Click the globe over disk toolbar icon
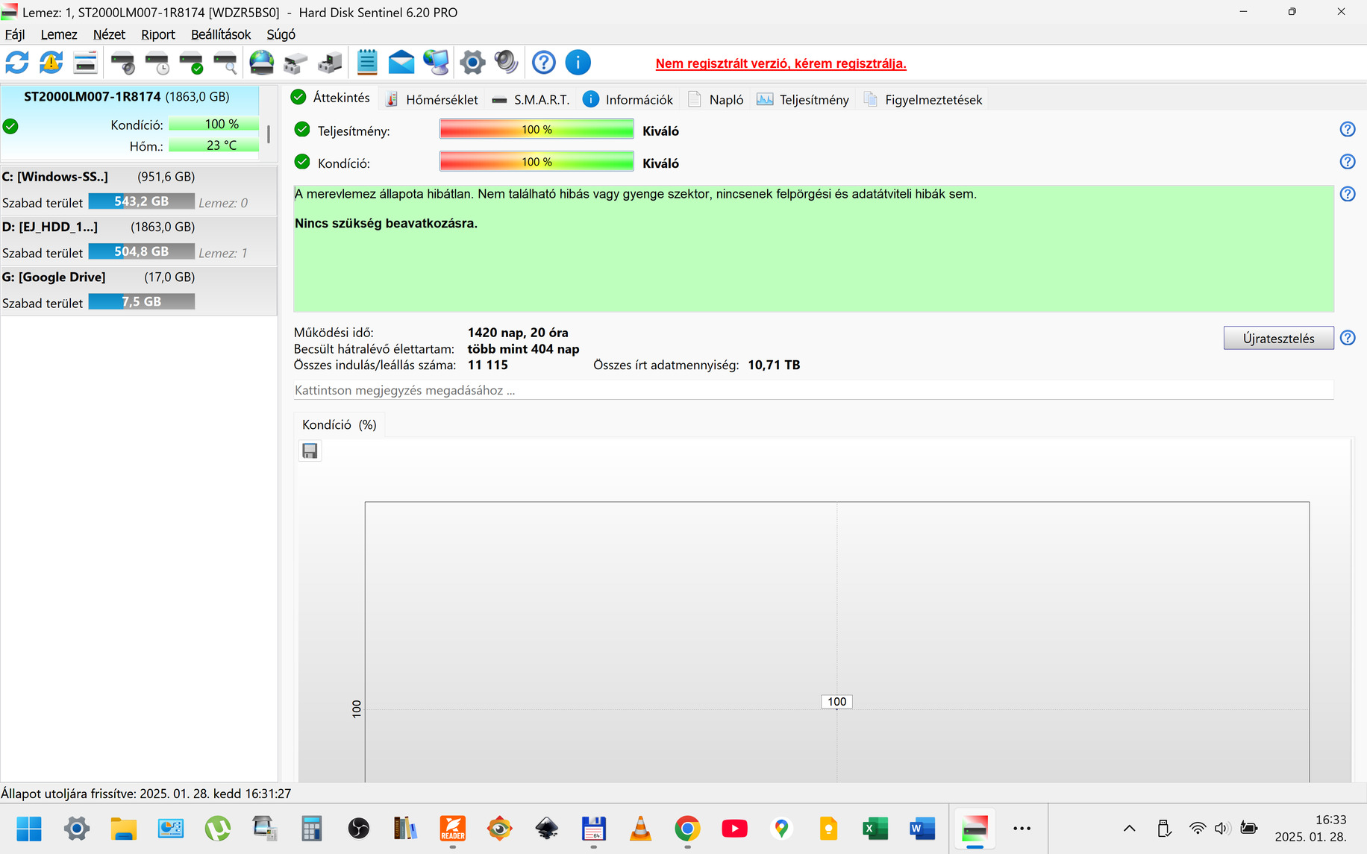The height and width of the screenshot is (854, 1367). pyautogui.click(x=261, y=63)
